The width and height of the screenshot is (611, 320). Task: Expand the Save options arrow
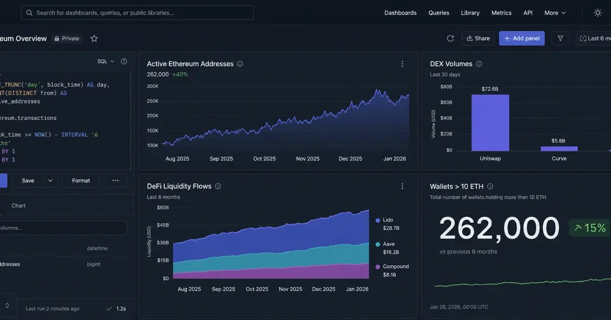51,180
